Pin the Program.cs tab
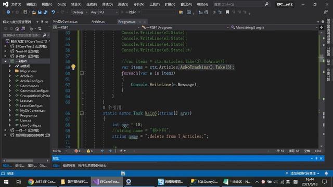The width and height of the screenshot is (333, 187). pyautogui.click(x=140, y=22)
